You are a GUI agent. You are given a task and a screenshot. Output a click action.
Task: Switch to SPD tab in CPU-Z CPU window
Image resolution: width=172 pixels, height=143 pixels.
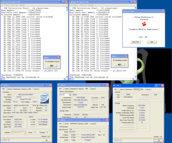(30, 89)
